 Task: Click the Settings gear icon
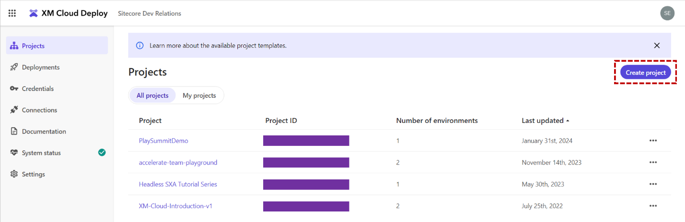(14, 174)
